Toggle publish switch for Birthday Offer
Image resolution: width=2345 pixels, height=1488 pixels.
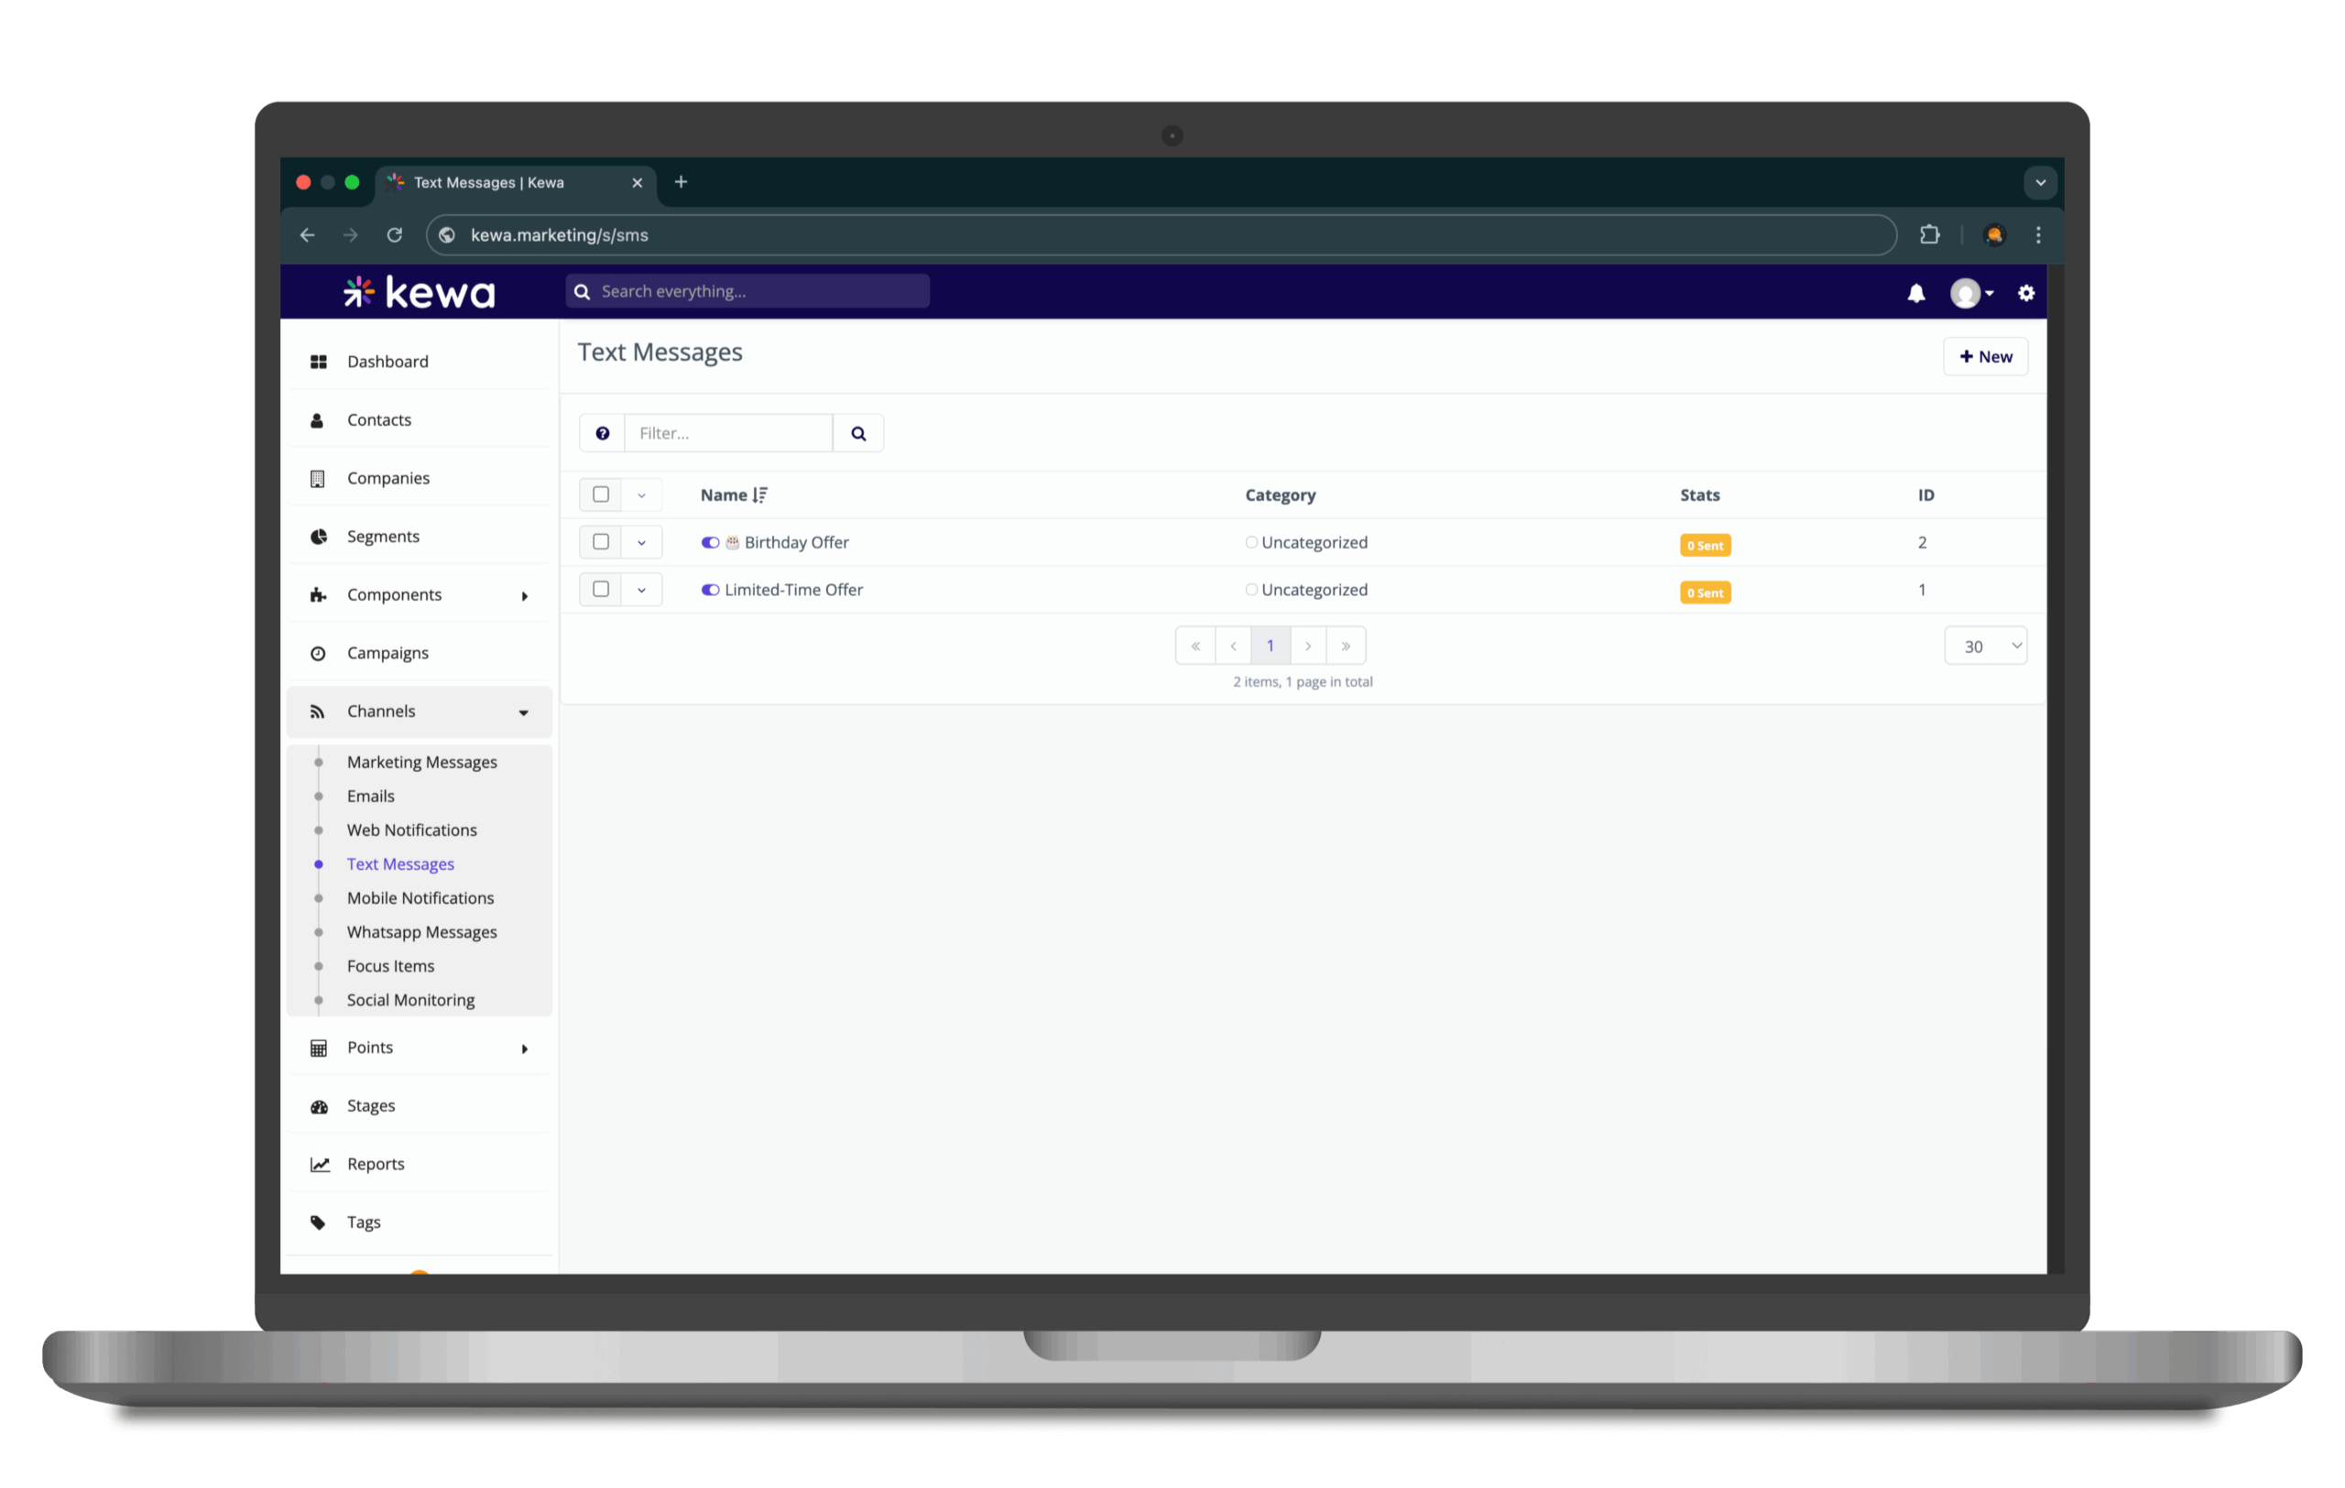710,543
